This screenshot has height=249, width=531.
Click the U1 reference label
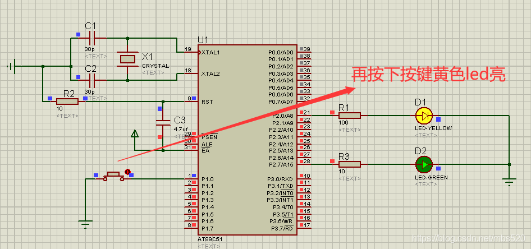[x=203, y=40]
